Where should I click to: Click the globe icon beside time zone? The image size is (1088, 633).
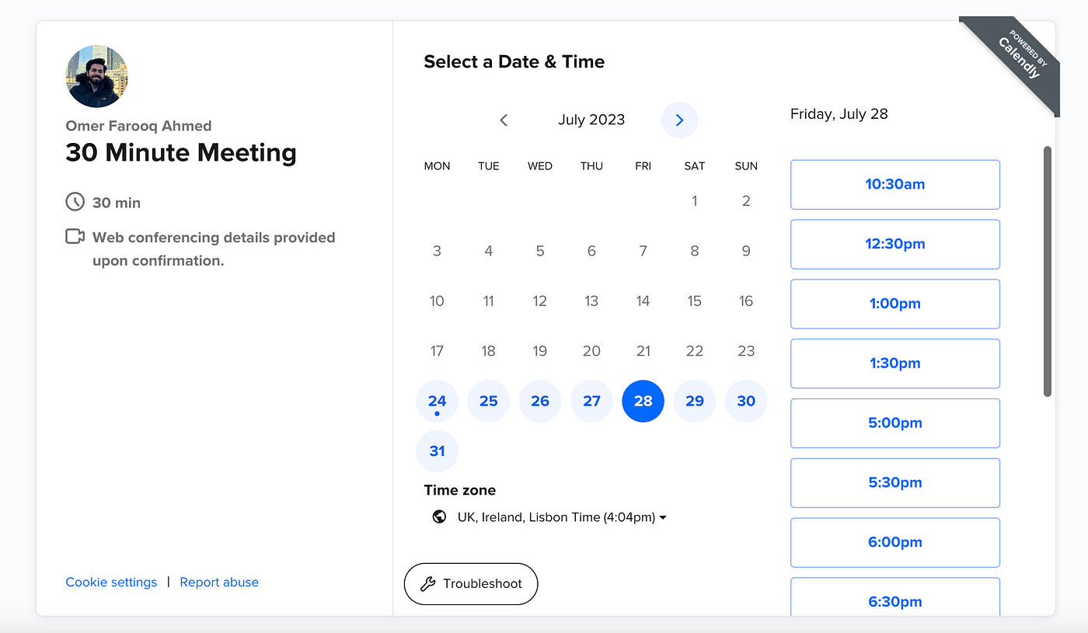point(439,517)
